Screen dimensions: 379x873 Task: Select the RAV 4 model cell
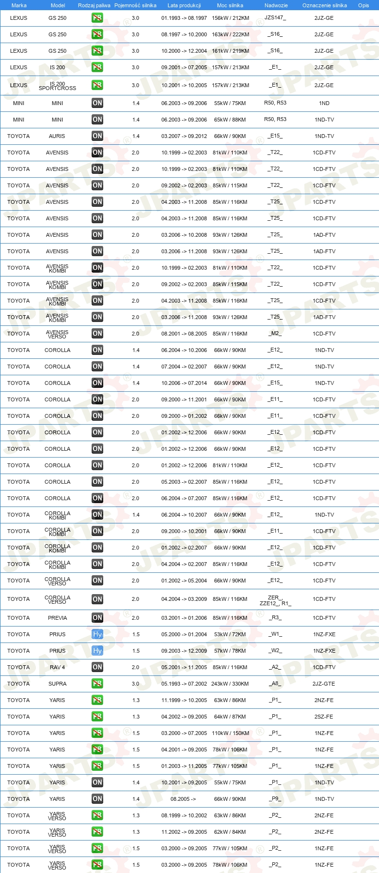pos(57,667)
